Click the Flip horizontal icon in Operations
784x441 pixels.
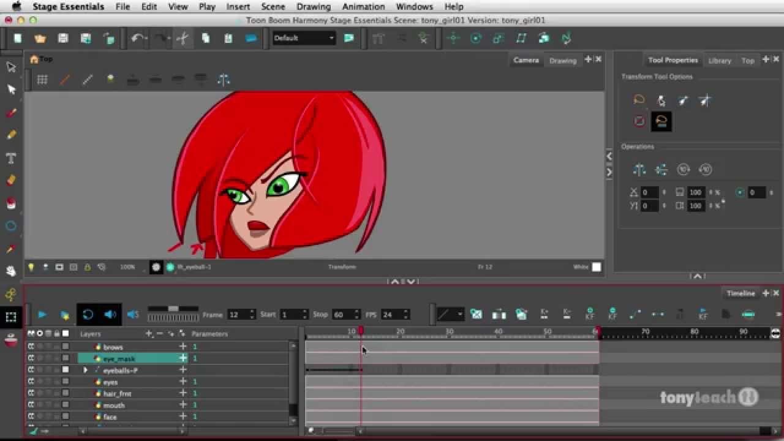639,170
